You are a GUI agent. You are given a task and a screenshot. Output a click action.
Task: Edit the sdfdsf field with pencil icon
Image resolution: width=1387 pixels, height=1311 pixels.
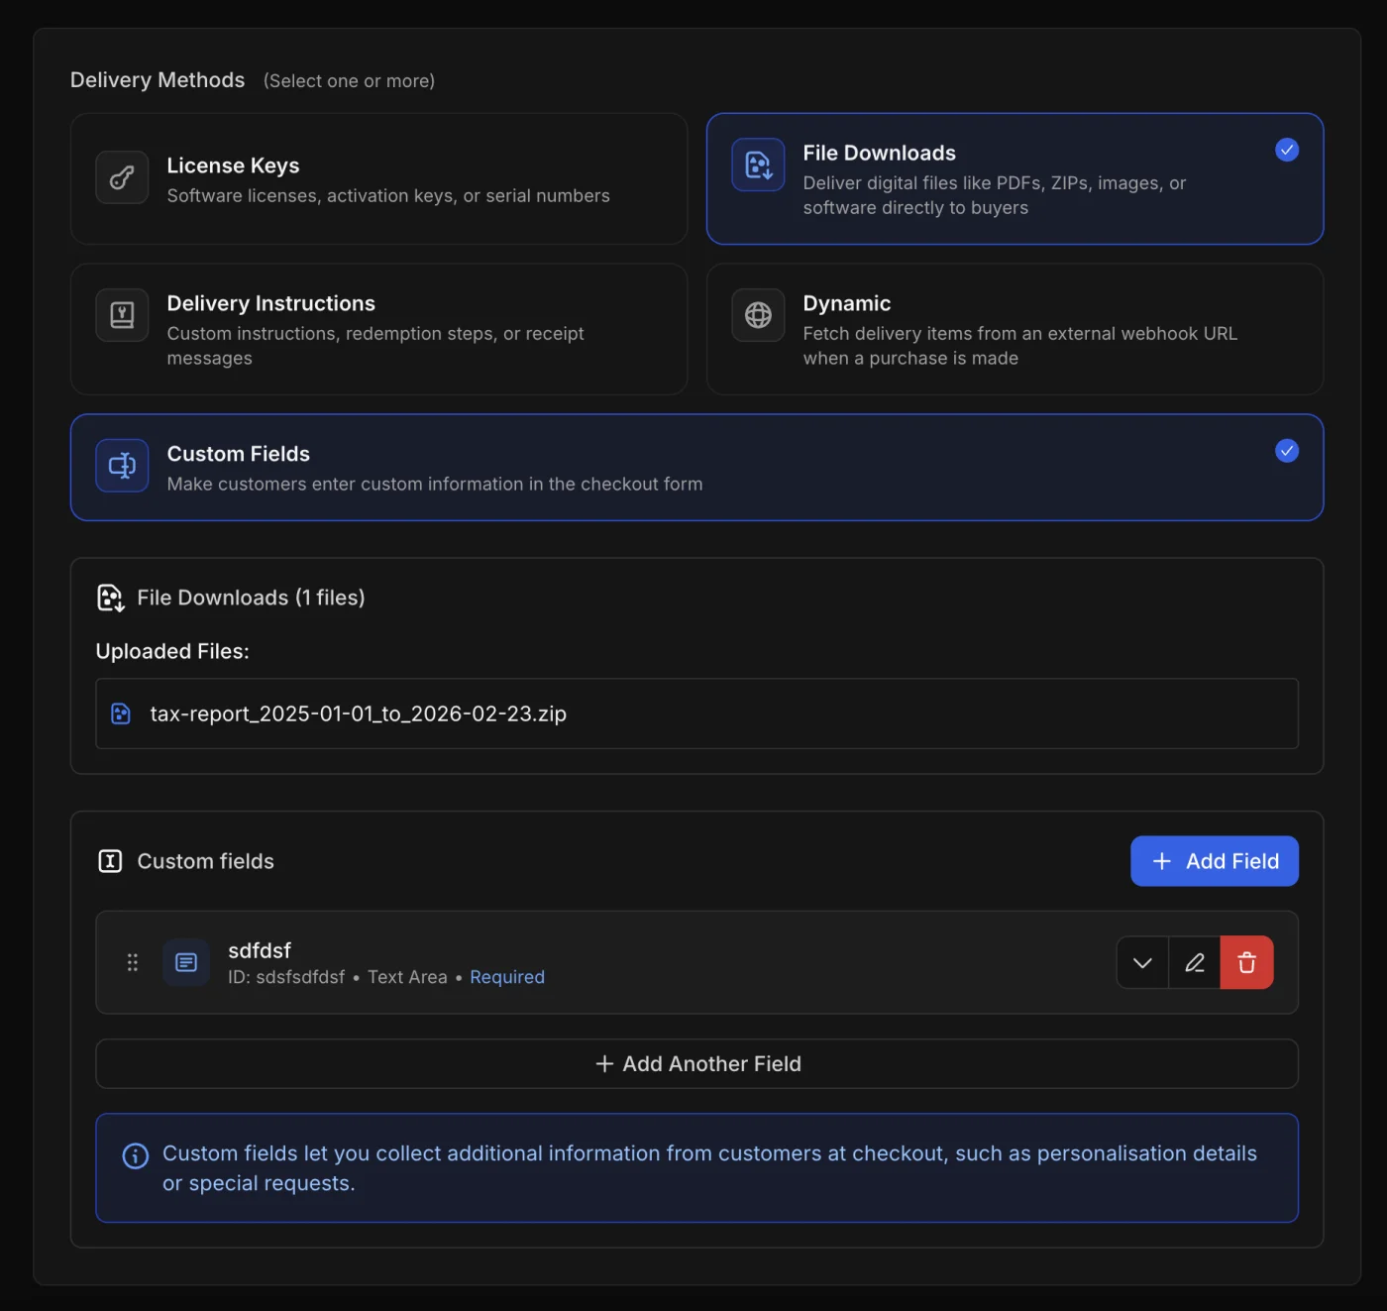click(1195, 962)
